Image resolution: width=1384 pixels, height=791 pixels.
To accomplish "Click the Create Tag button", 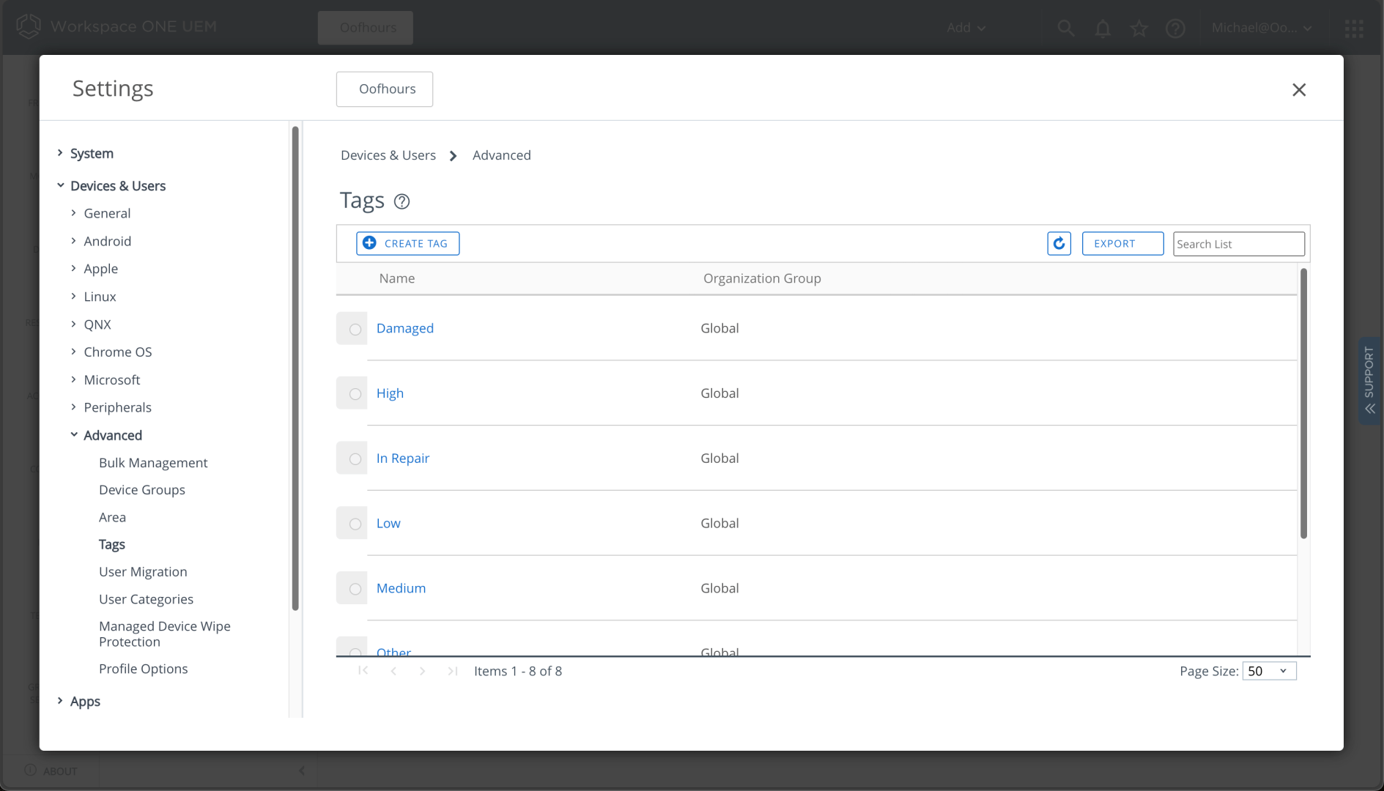I will click(x=407, y=244).
